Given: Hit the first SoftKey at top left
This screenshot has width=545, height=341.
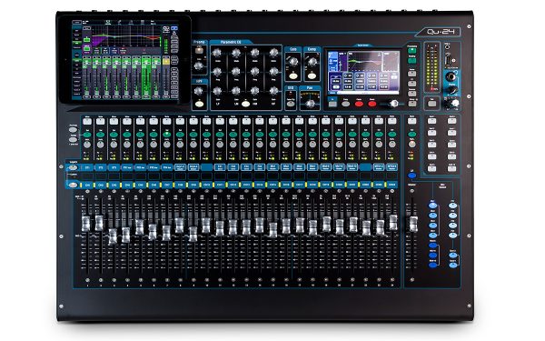Looking at the screenshot, I should [431, 121].
